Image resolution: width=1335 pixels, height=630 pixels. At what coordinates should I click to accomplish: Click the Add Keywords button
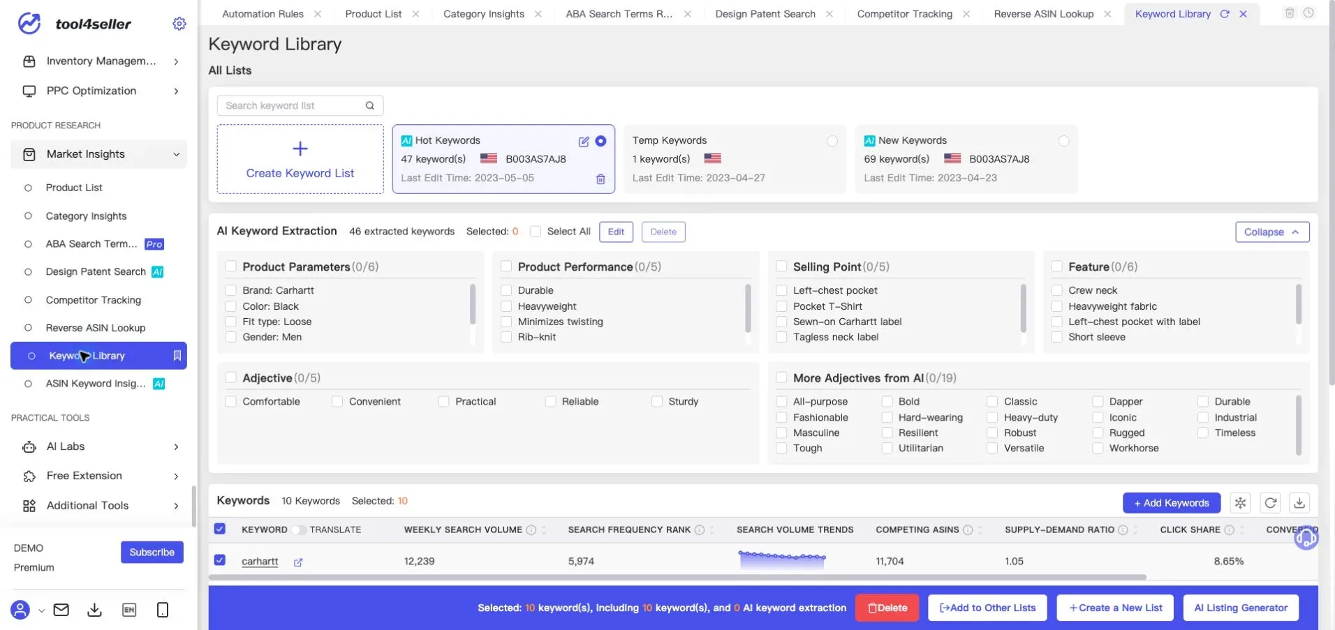pos(1172,503)
